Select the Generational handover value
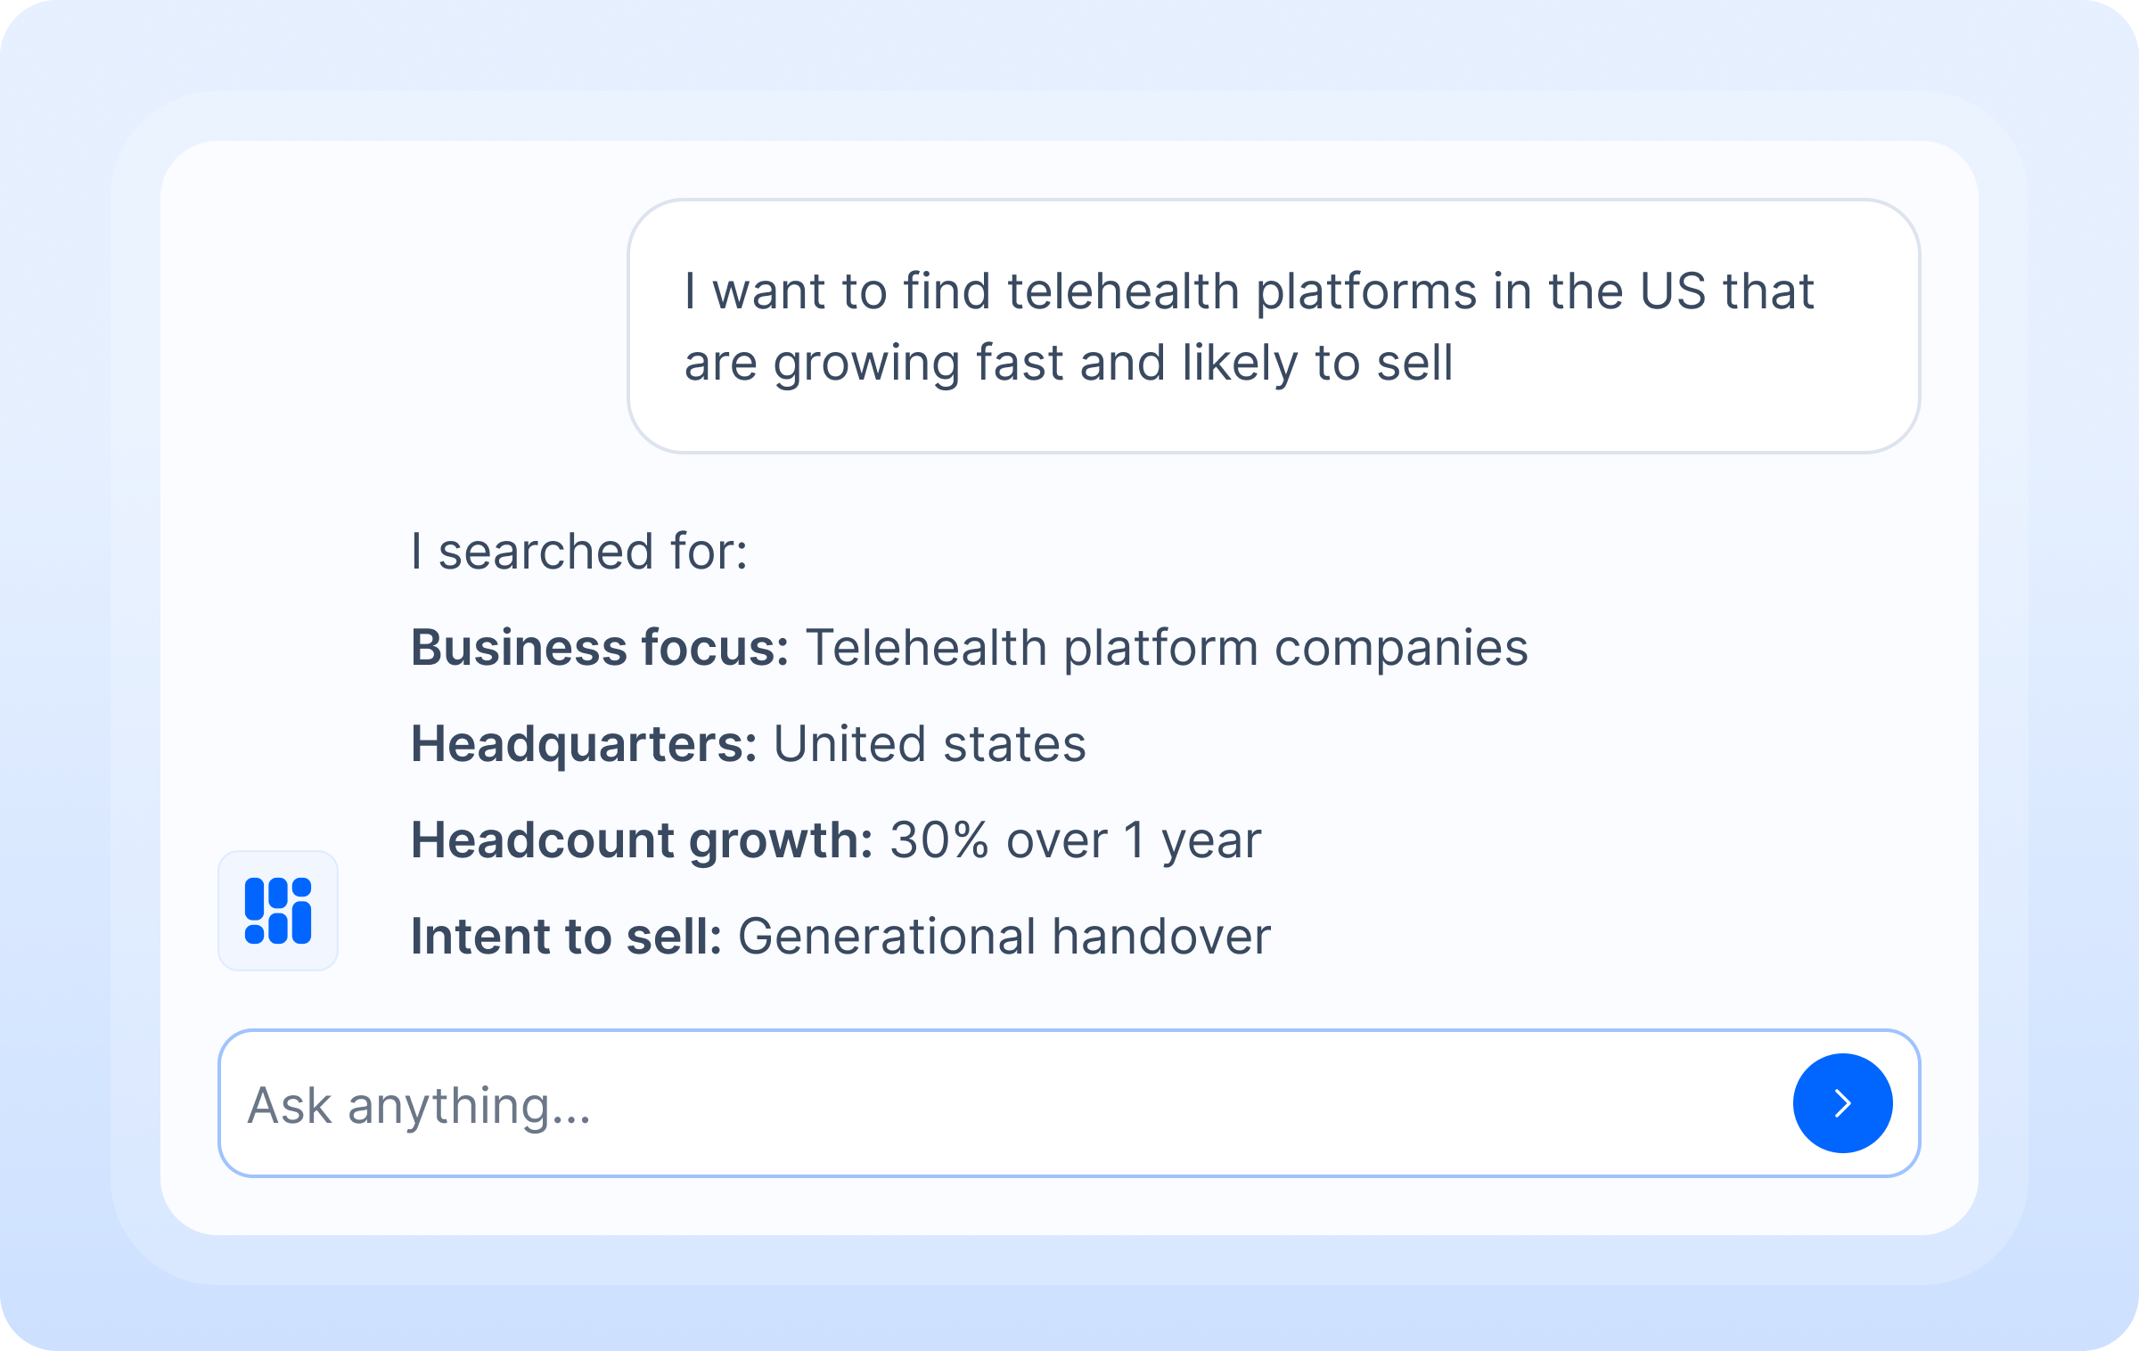Viewport: 2139px width, 1351px height. 1004,937
